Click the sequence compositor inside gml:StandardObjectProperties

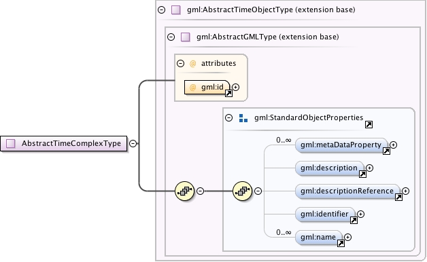tap(243, 191)
